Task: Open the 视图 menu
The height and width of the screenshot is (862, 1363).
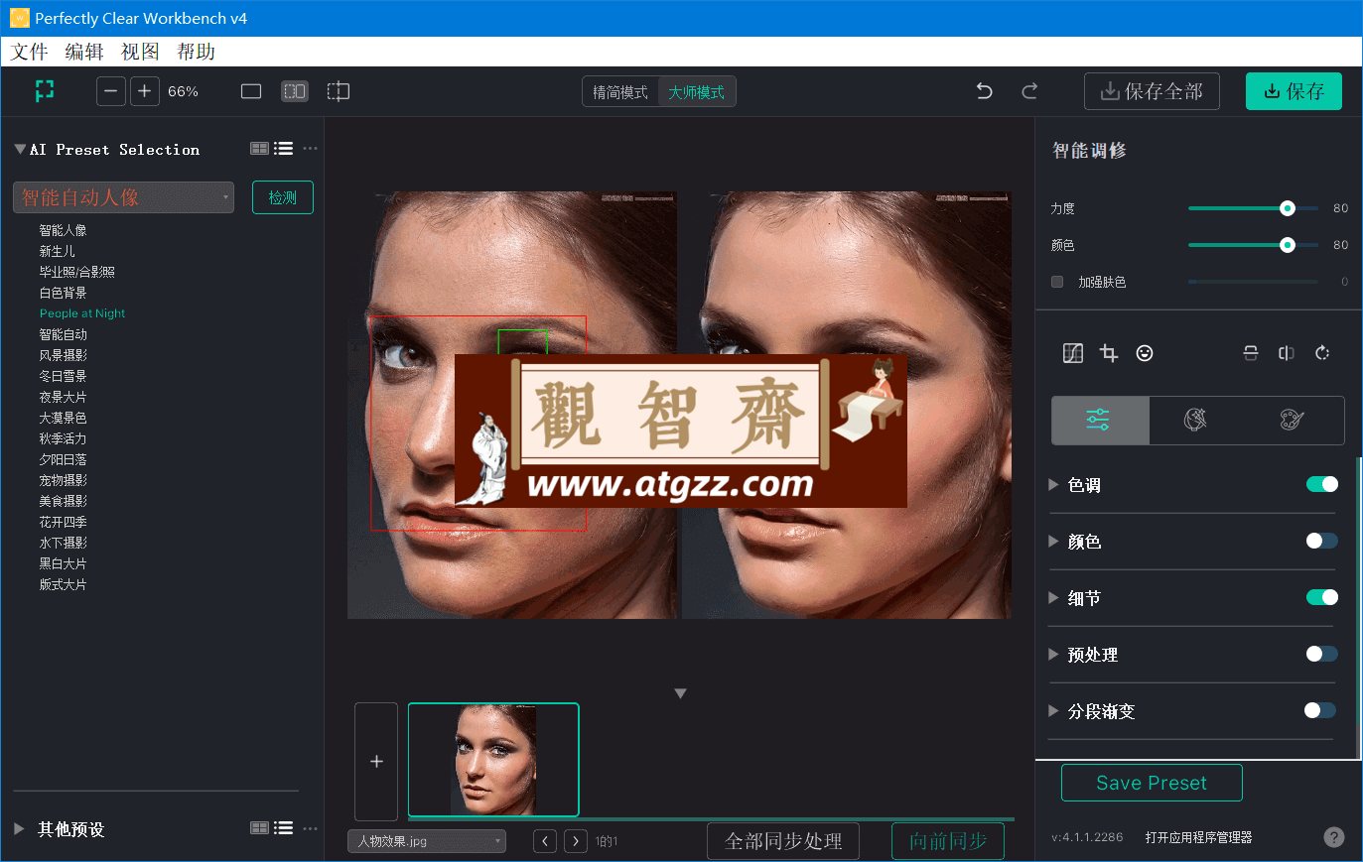Action: (x=140, y=52)
